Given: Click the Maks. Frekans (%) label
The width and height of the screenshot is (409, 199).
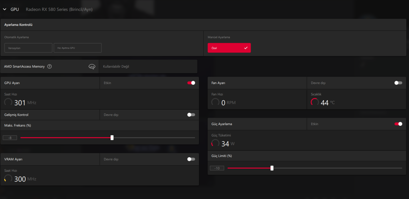Looking at the screenshot, I should click(18, 125).
